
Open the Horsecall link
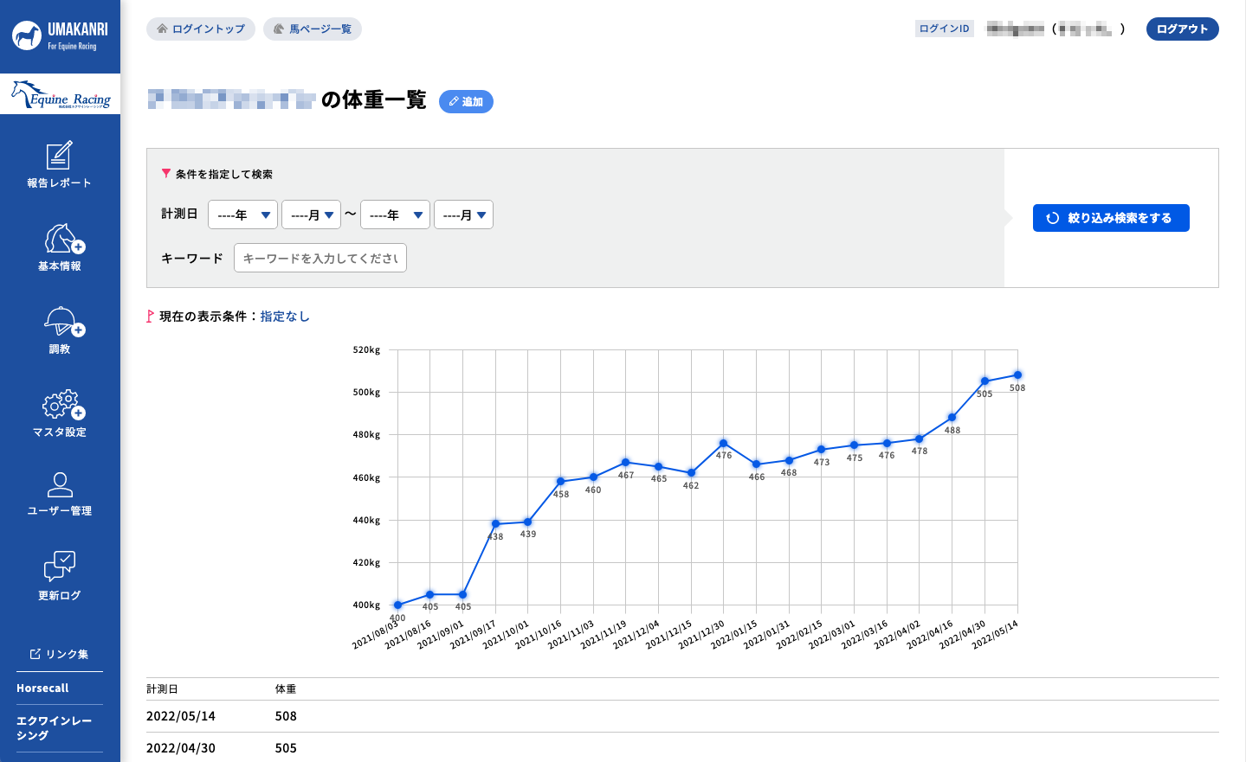coord(42,688)
